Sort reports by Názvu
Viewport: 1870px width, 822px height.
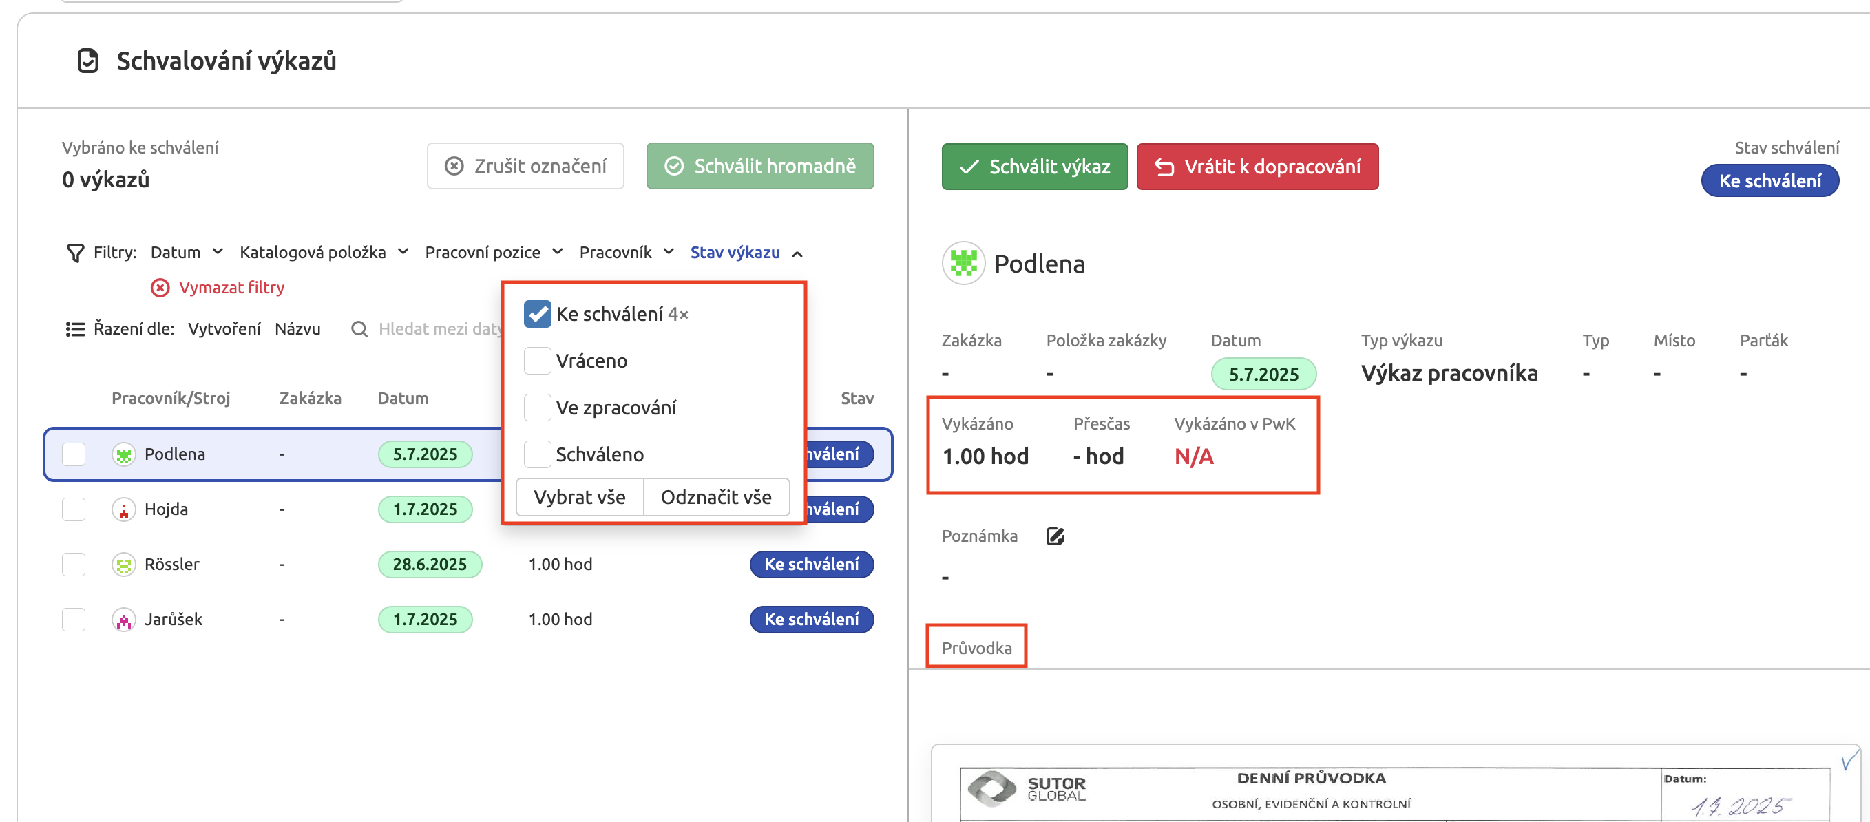coord(297,329)
